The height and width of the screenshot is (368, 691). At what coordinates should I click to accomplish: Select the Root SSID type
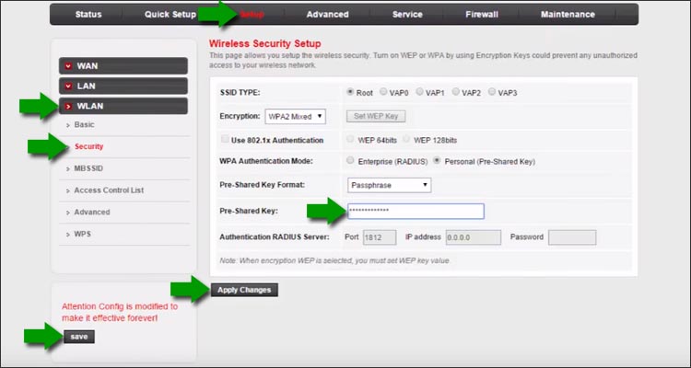350,93
